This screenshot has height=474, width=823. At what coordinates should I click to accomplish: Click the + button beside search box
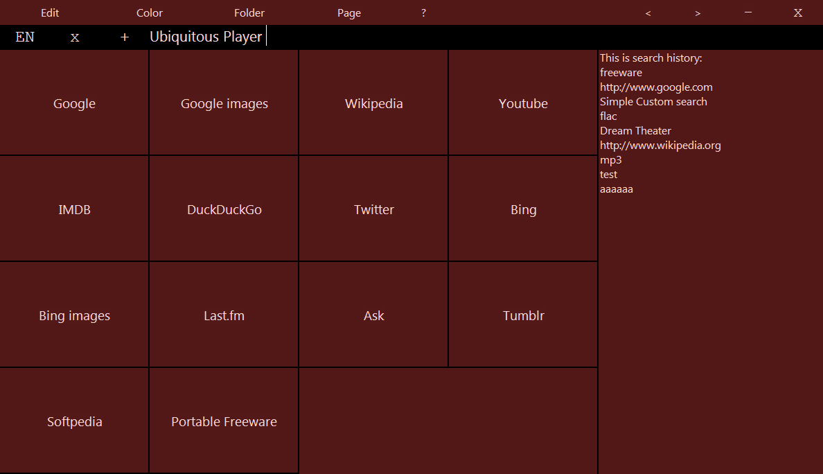pos(125,37)
